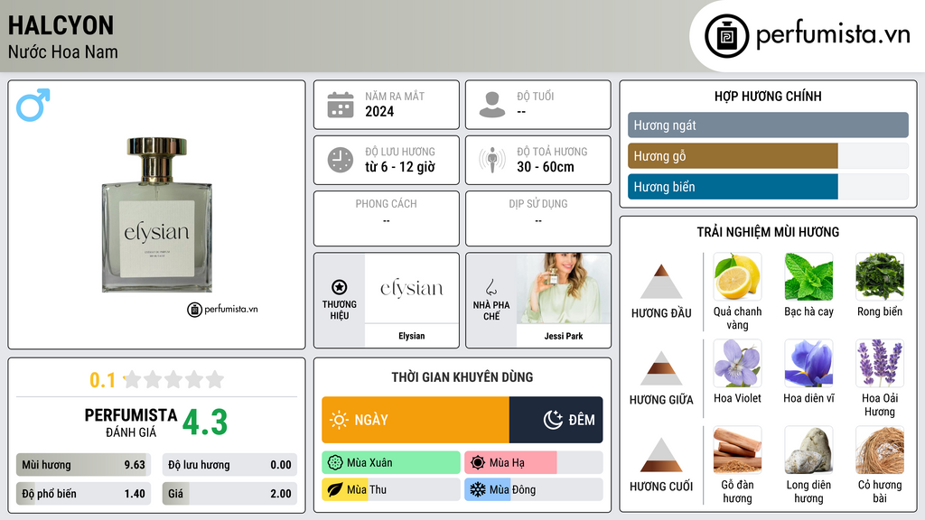Click the 2024 release year value
The image size is (925, 520).
point(379,111)
